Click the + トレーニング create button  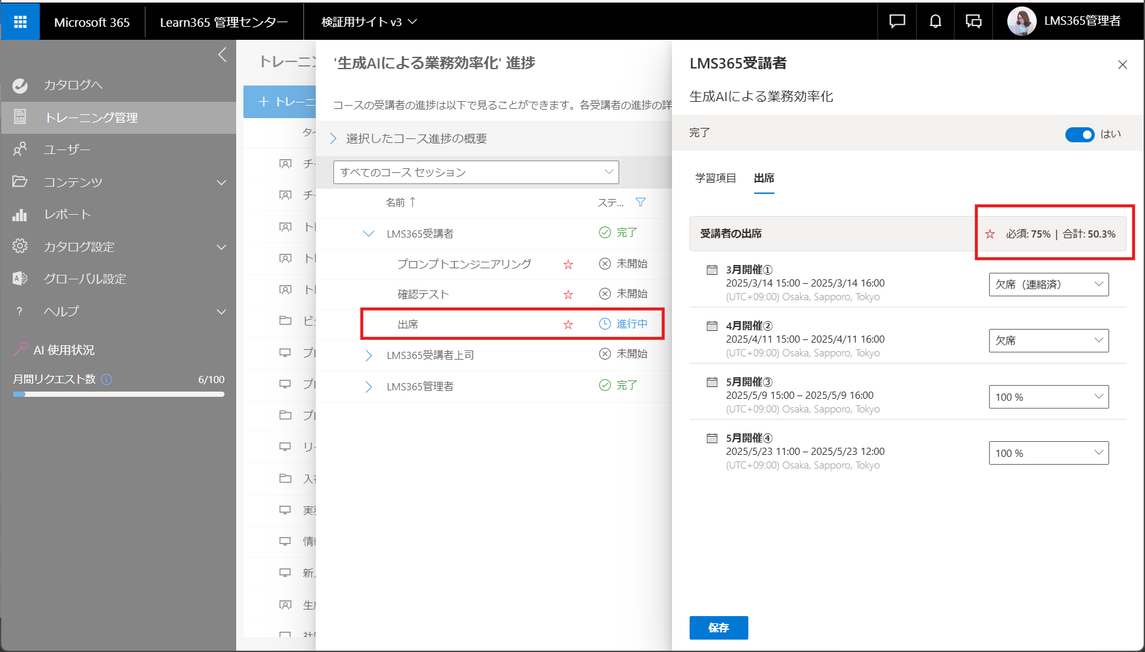(280, 102)
